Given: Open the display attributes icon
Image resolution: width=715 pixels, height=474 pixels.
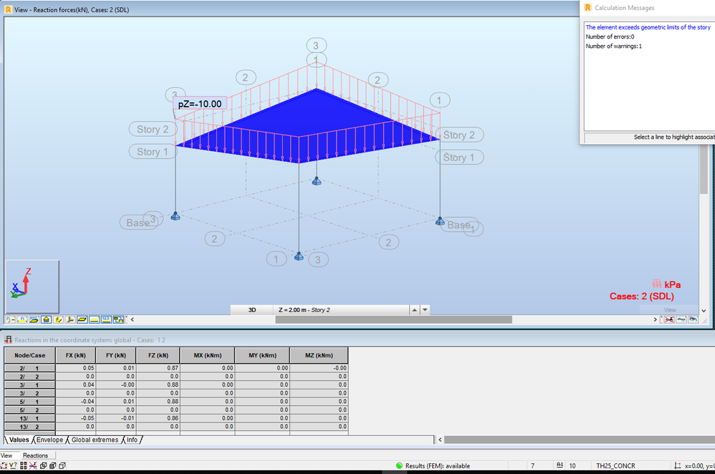Looking at the screenshot, I should point(118,319).
